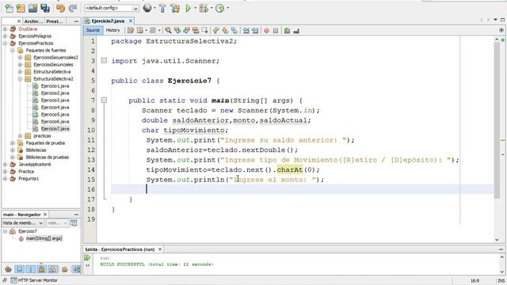
Task: Click the Save All toolbar icon
Action: pyautogui.click(x=45, y=8)
